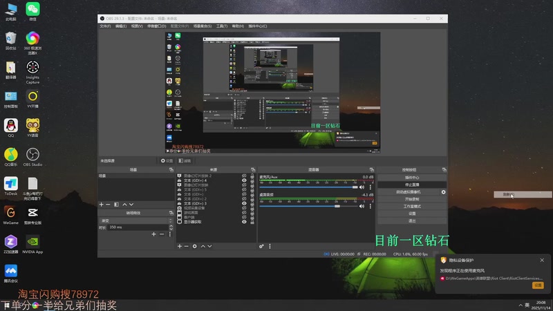The width and height of the screenshot is (553, 311).
Task: Open the 文件(F) menu
Action: coord(105,26)
